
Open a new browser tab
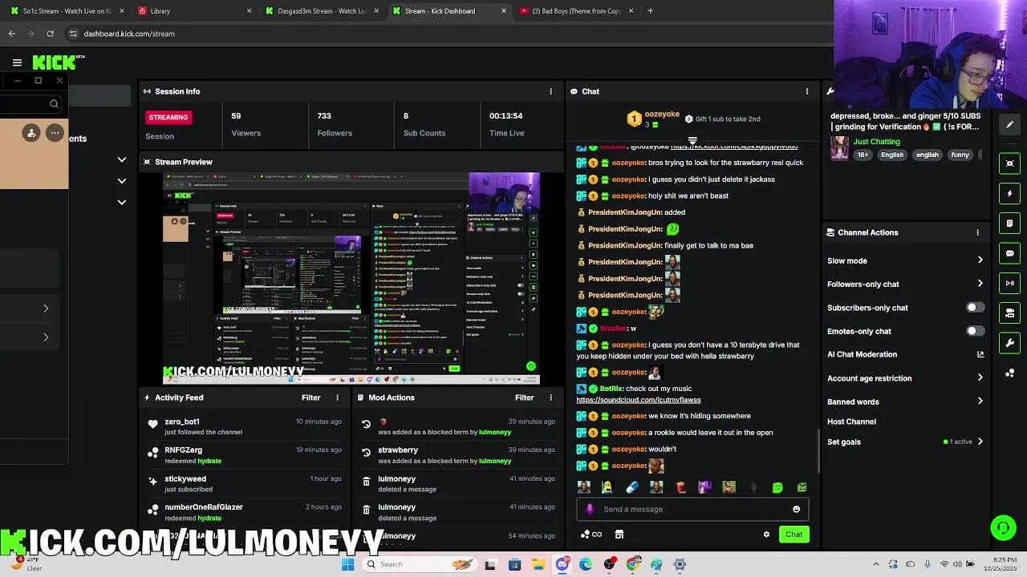[650, 11]
